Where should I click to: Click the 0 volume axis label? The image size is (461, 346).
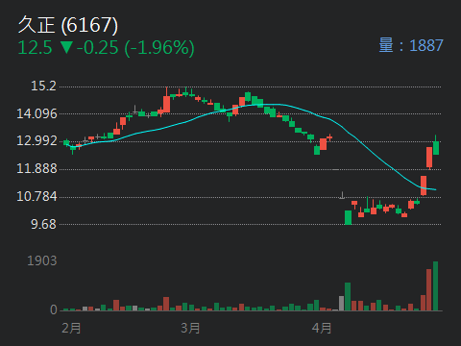(54, 309)
